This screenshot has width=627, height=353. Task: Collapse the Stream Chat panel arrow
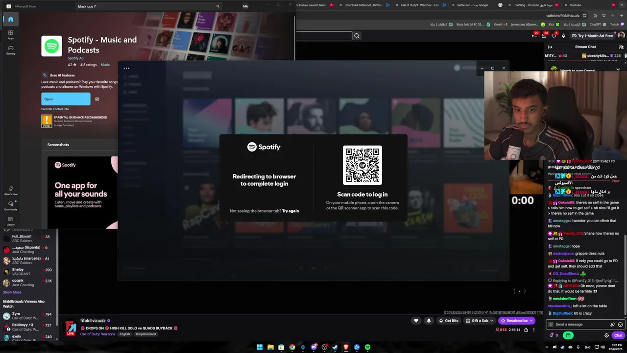coord(550,47)
